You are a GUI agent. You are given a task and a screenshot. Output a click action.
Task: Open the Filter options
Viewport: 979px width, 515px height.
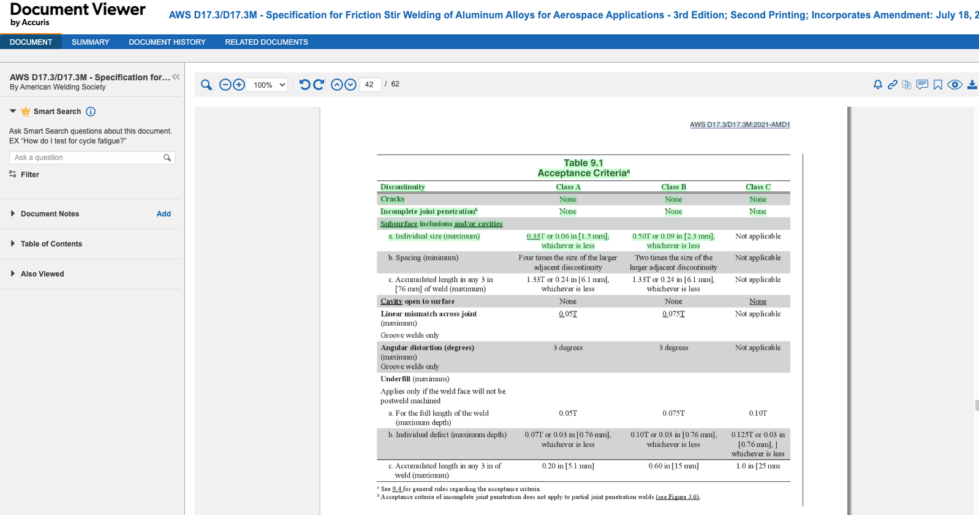pyautogui.click(x=25, y=175)
